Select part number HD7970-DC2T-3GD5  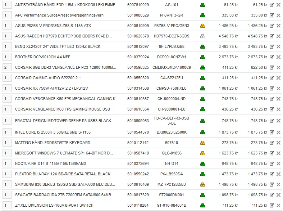pyautogui.click(x=172, y=36)
